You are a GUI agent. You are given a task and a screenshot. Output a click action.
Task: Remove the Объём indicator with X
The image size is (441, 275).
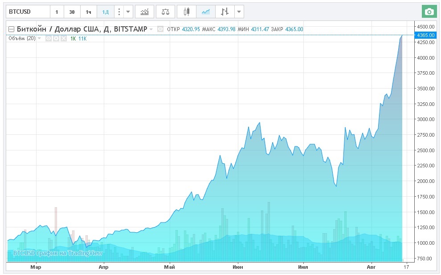pos(64,38)
